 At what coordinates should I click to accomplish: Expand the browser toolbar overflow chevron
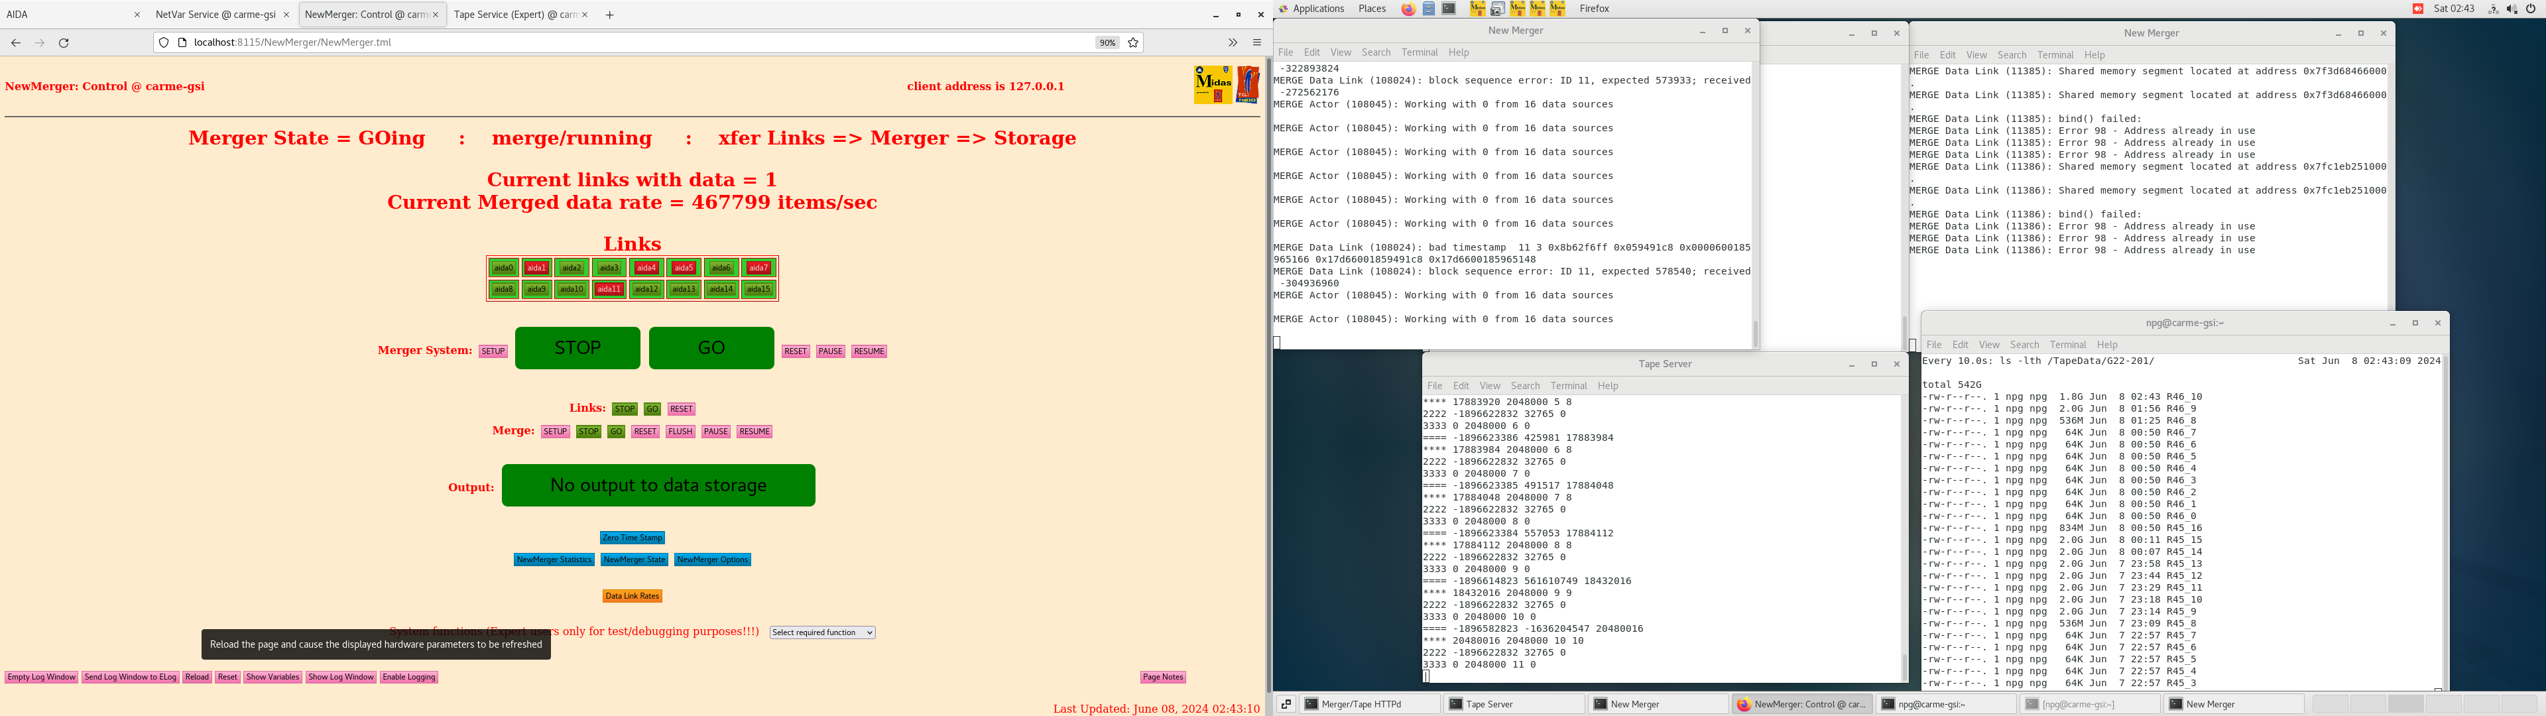(x=1233, y=42)
